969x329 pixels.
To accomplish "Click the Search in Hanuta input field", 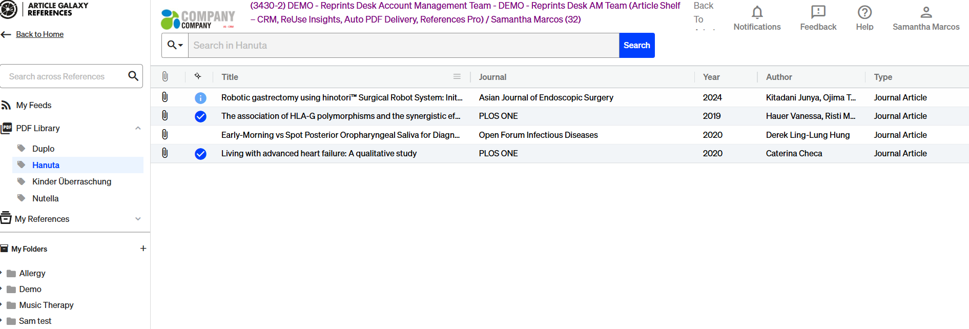I will pos(403,46).
